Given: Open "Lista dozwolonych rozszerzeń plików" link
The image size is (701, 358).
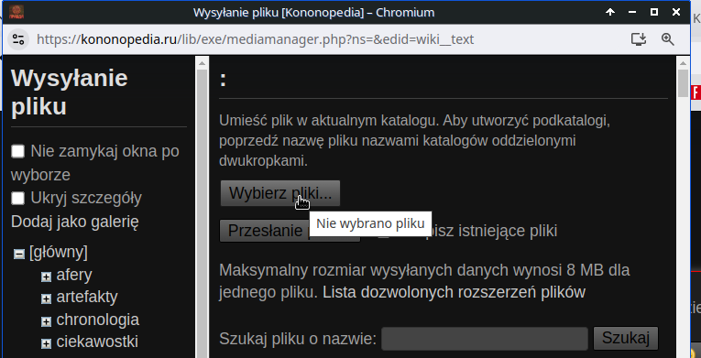Looking at the screenshot, I should [454, 292].
